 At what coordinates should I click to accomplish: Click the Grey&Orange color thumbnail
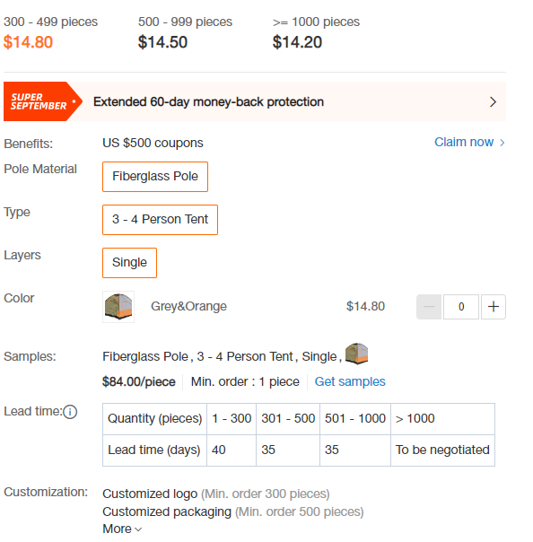[118, 307]
